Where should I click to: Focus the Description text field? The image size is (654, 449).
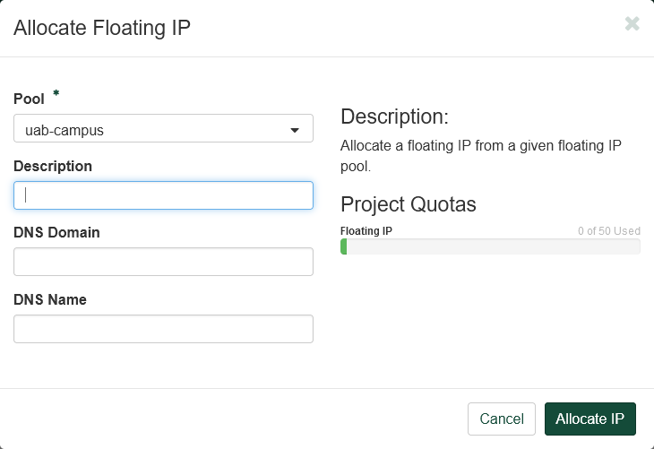click(x=163, y=195)
